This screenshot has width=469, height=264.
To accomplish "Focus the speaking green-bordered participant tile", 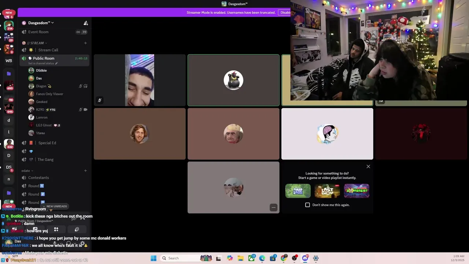I will [x=233, y=80].
